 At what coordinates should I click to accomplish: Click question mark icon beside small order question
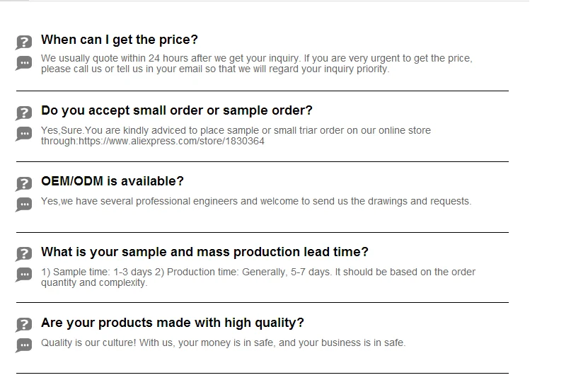tap(24, 113)
